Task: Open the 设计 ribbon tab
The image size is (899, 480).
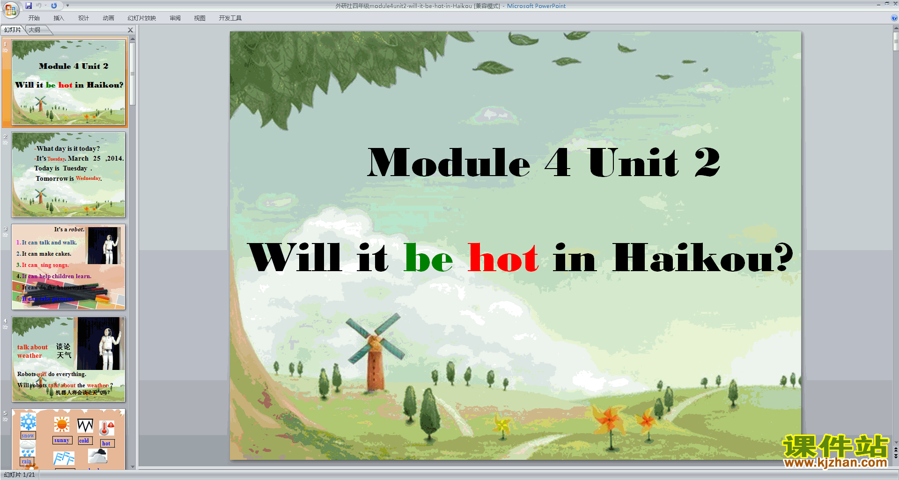Action: [83, 18]
